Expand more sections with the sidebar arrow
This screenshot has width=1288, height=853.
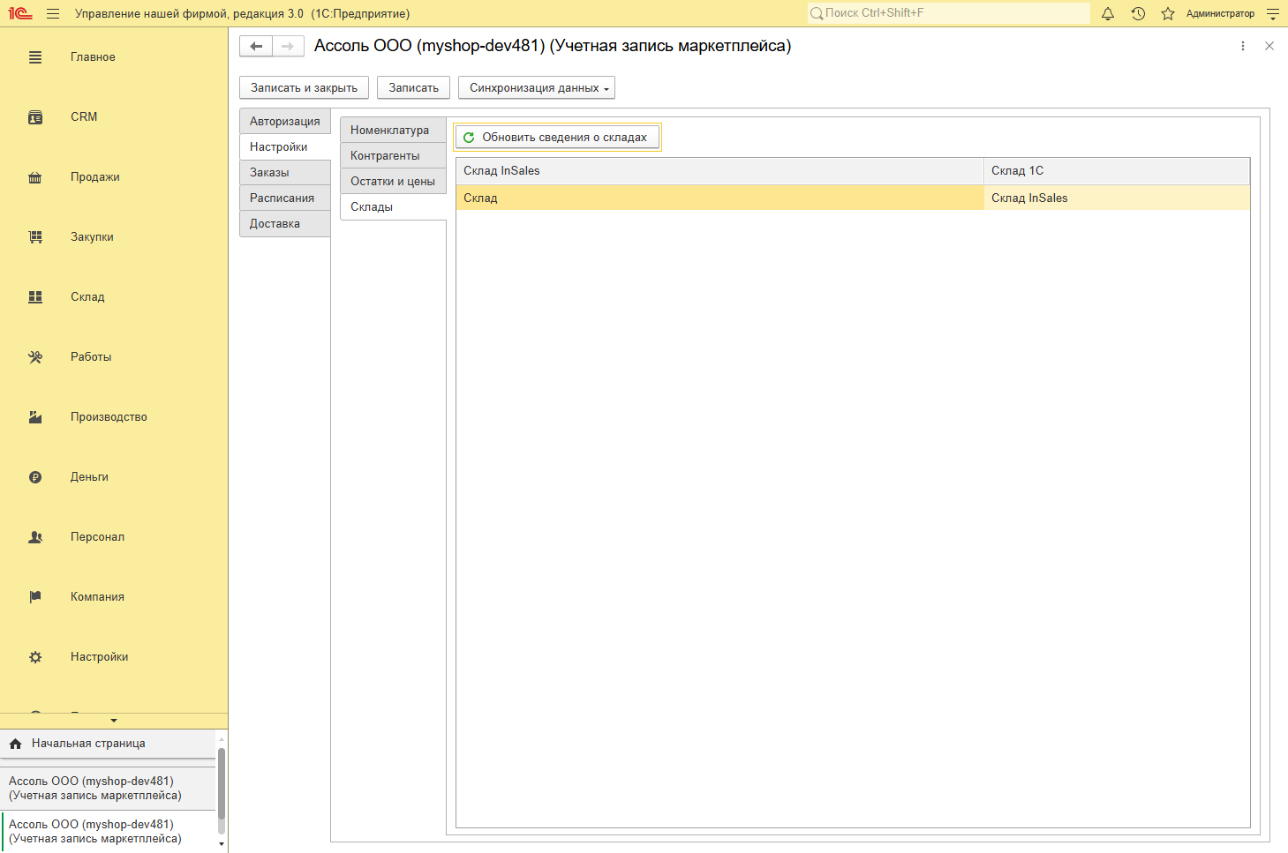[114, 721]
